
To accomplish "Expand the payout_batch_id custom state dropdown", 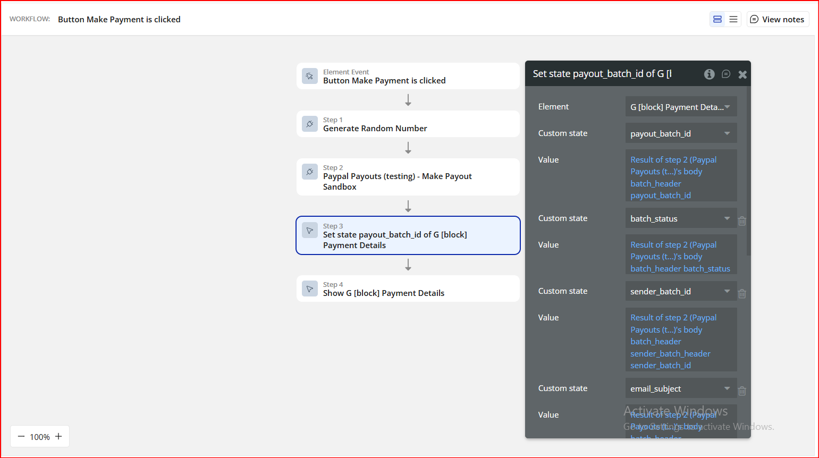I will click(681, 133).
